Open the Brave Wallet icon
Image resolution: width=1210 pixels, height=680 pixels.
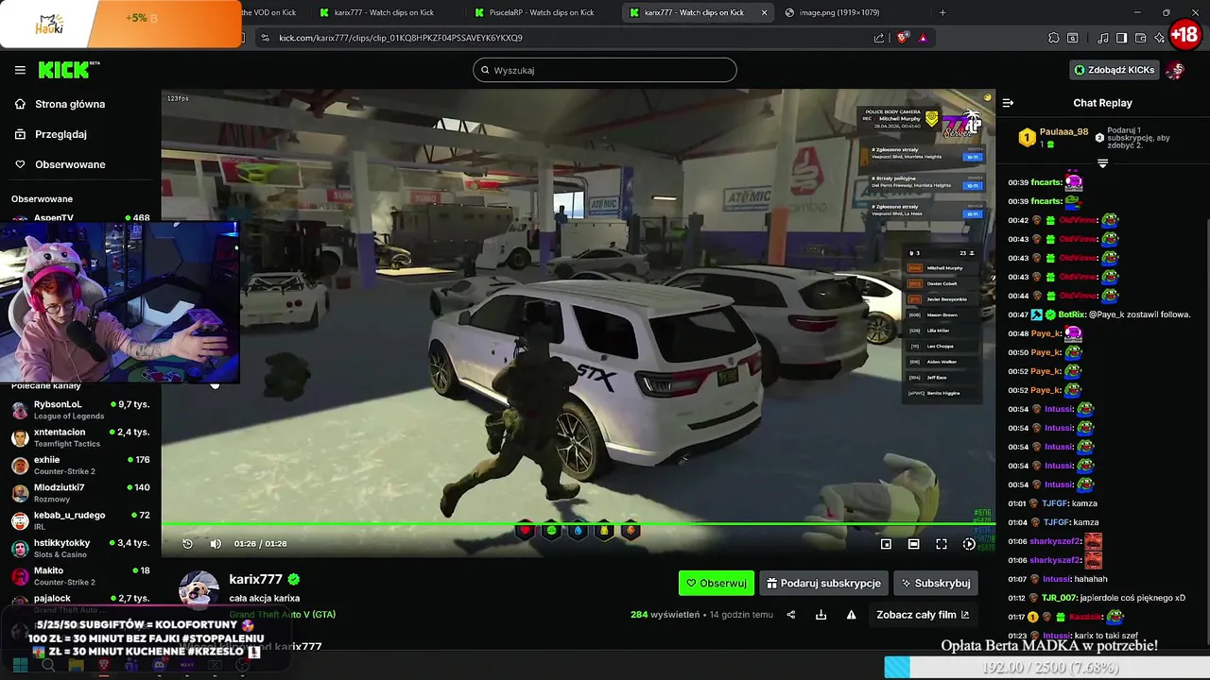[1140, 38]
